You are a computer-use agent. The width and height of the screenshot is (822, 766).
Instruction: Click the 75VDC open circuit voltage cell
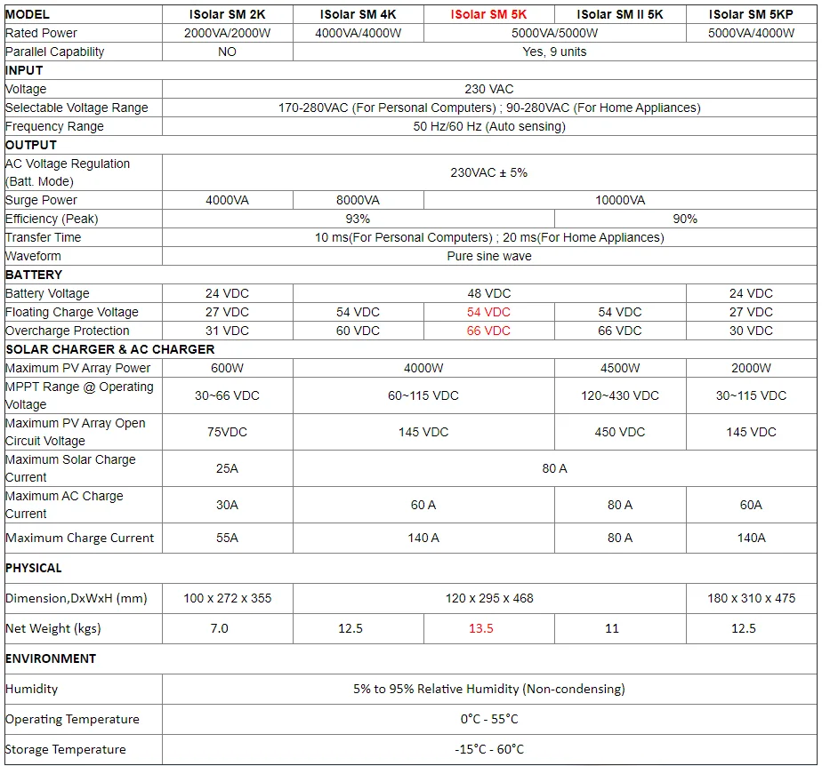click(x=227, y=433)
